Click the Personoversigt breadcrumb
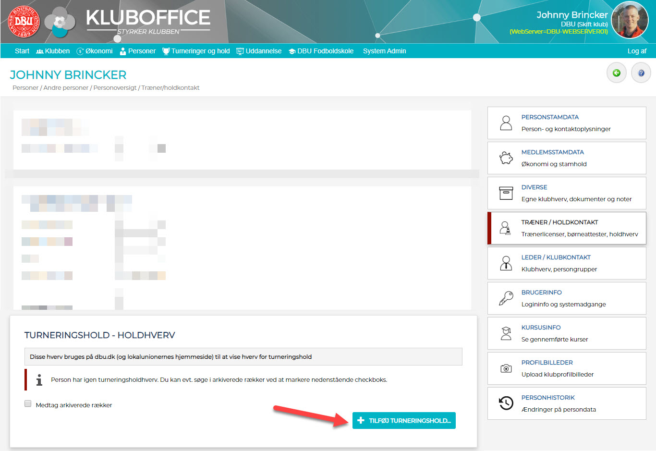The width and height of the screenshot is (656, 451). tap(115, 88)
